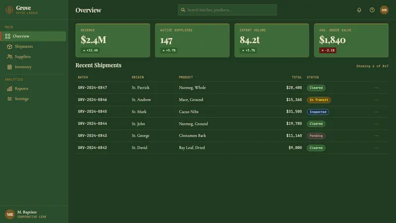Click the Suppliers people icon

9,56
